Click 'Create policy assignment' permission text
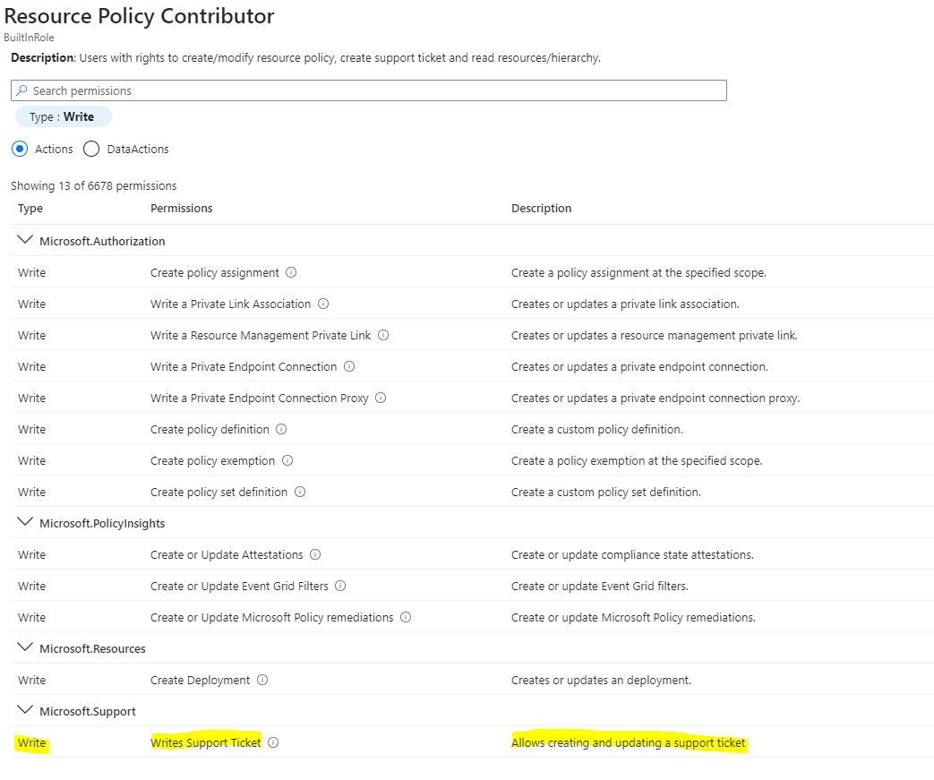 point(214,273)
